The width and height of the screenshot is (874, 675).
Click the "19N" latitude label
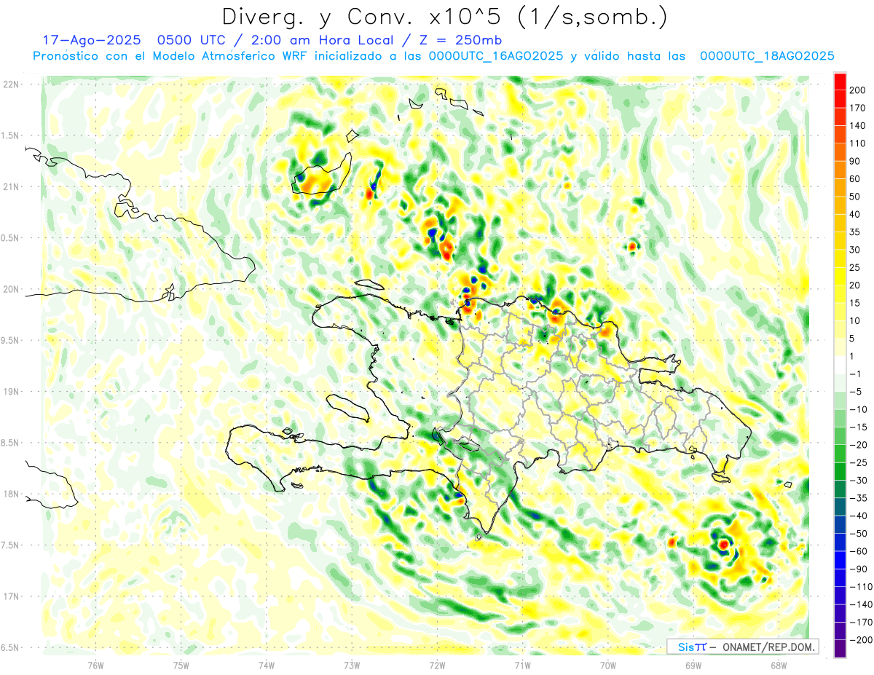[11, 392]
